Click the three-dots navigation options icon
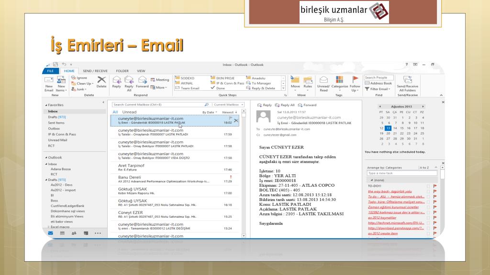Image resolution: width=490 pixels, height=275 pixels. [x=98, y=233]
